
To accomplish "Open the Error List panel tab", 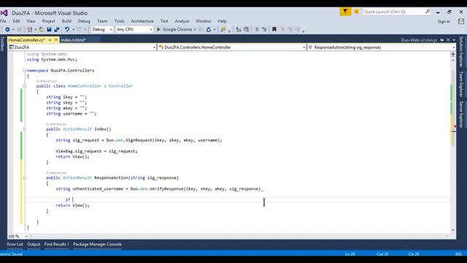I will tap(15, 244).
